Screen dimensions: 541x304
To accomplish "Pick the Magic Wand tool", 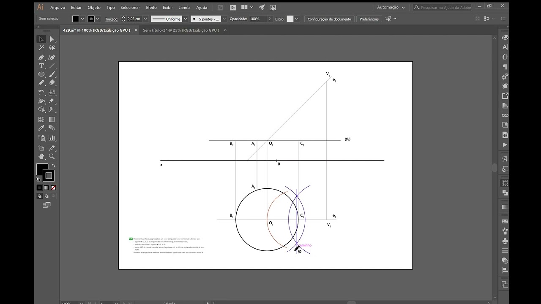I will 41,48.
